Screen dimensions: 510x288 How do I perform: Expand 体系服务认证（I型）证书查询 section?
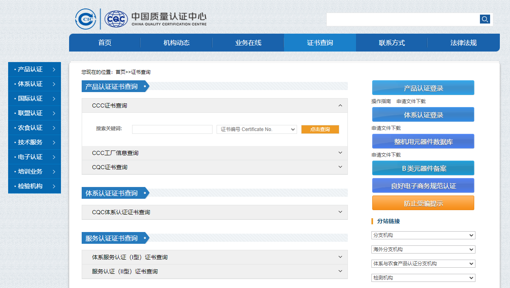[x=215, y=257]
